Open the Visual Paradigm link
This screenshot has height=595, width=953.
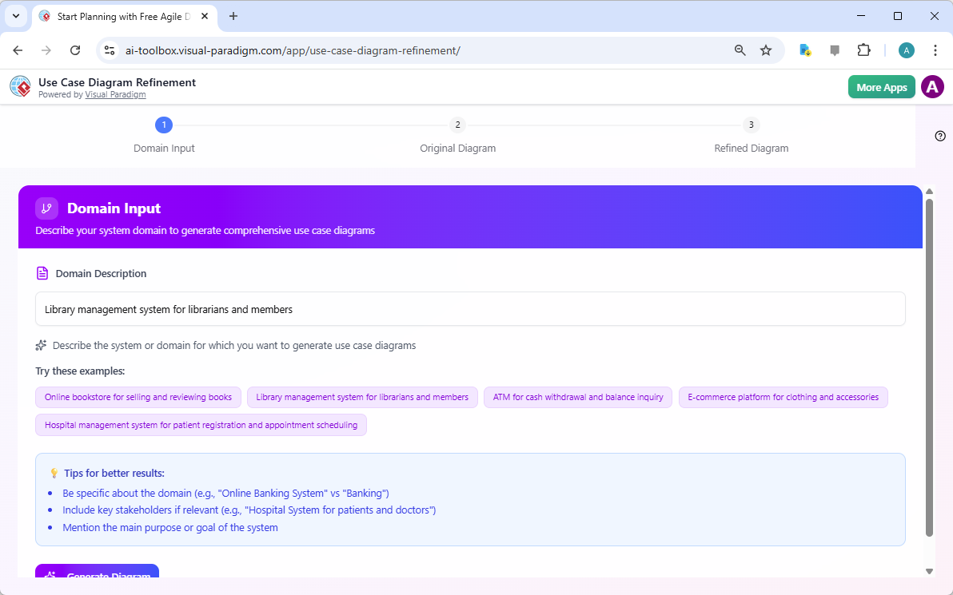point(115,94)
